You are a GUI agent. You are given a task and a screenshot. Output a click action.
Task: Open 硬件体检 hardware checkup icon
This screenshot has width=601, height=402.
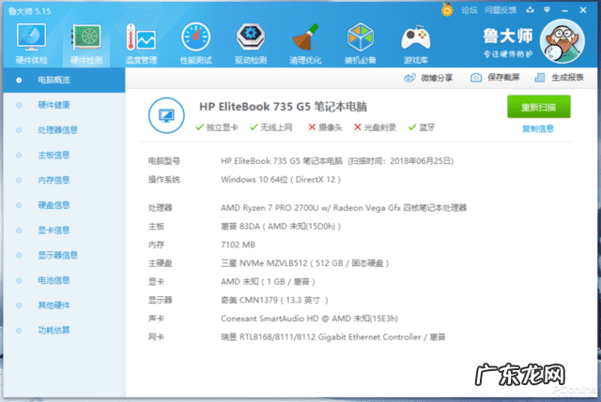tap(30, 40)
